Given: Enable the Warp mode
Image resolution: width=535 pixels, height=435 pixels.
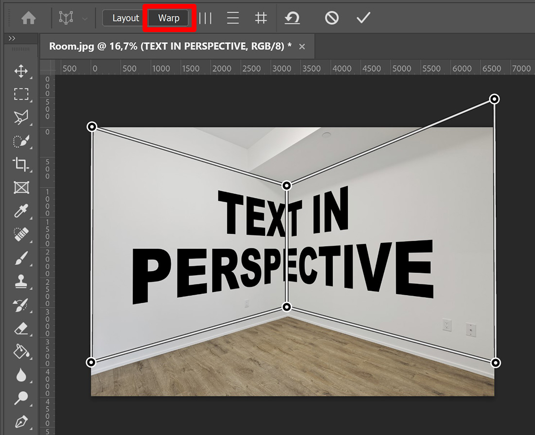Looking at the screenshot, I should [x=168, y=18].
